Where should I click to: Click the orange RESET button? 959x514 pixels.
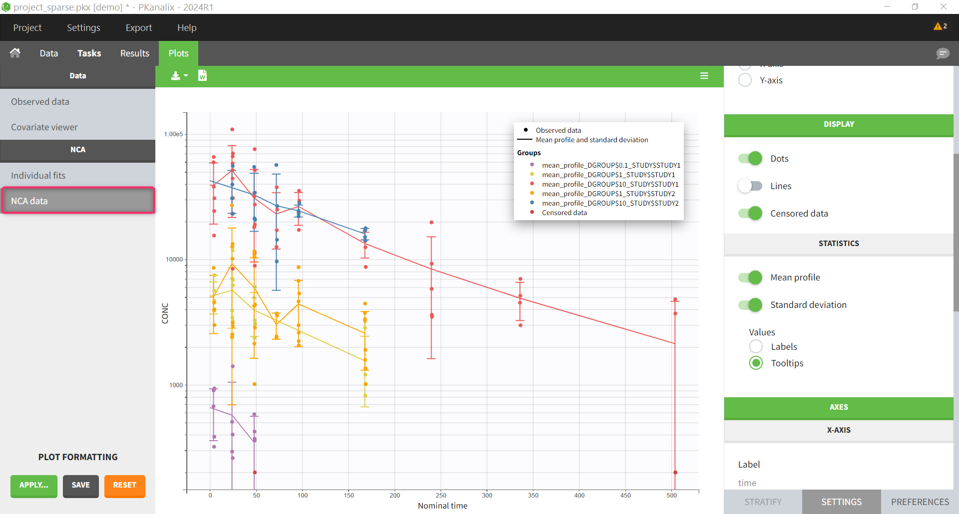coord(124,486)
